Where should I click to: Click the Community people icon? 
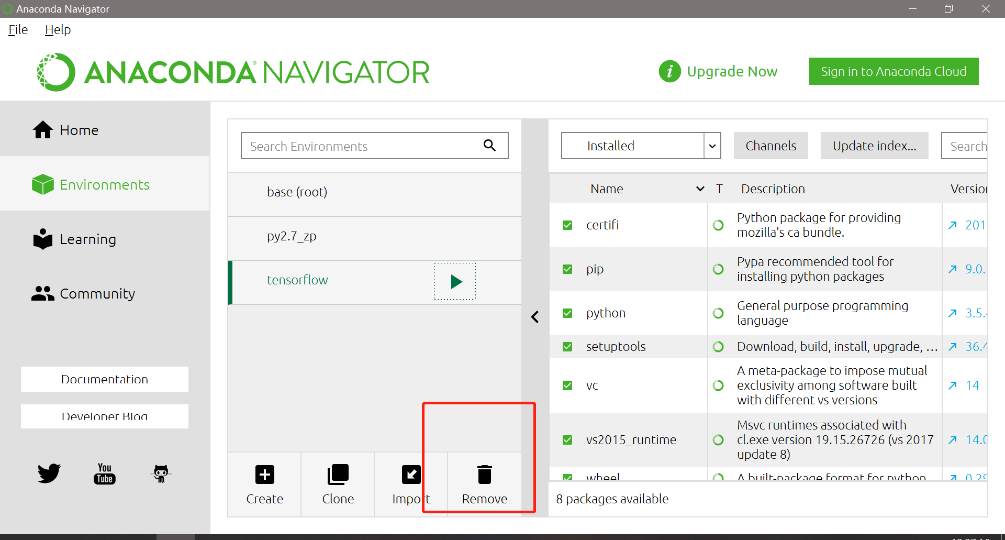[x=43, y=293]
